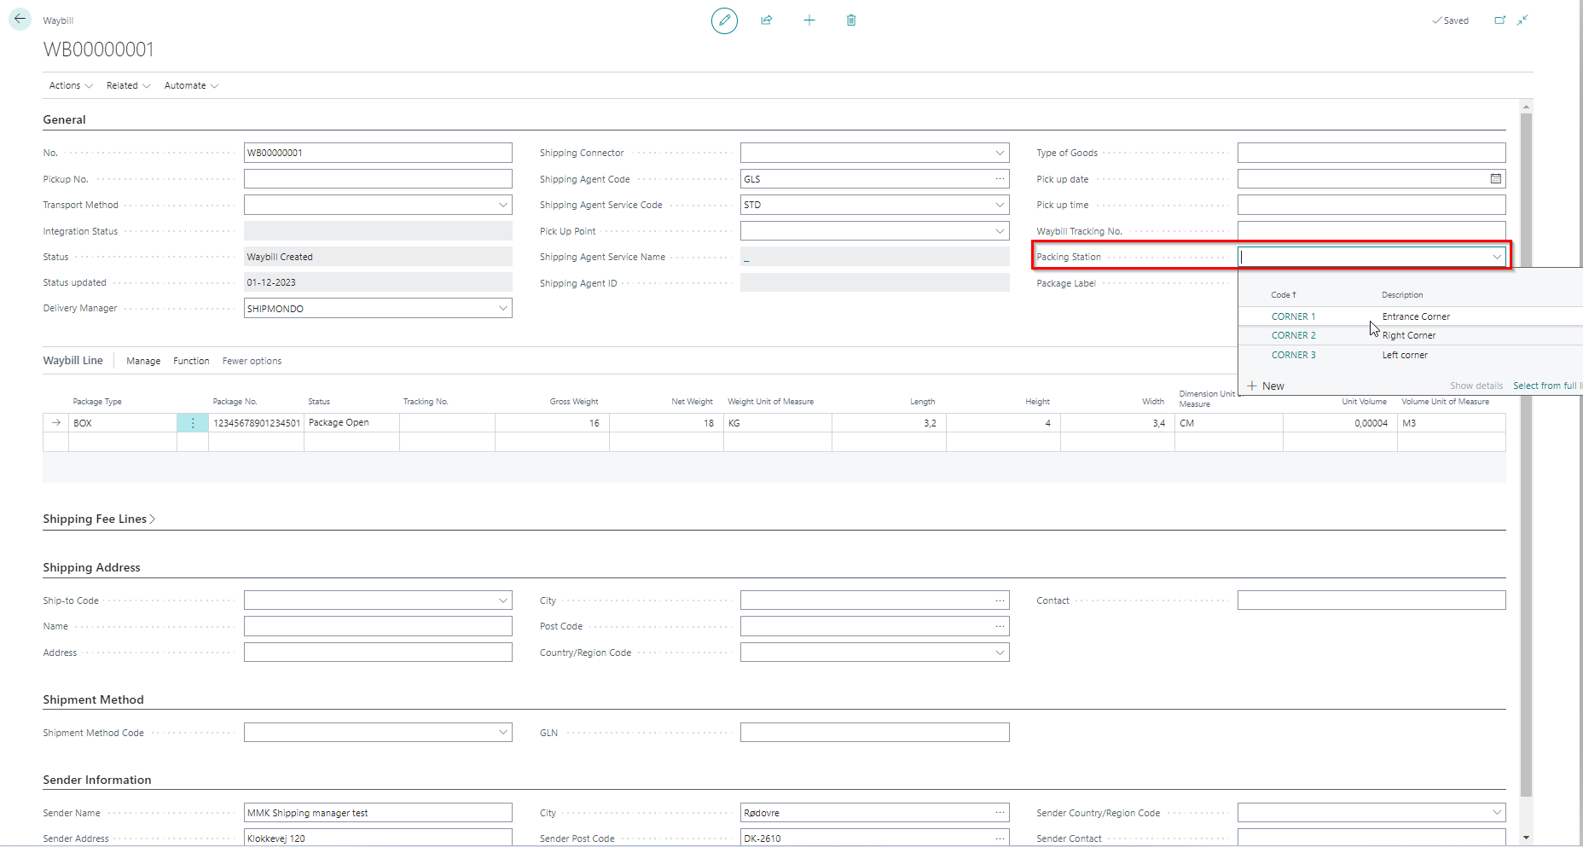The height and width of the screenshot is (847, 1583).
Task: Click the plus icon to create new waybill
Action: [x=809, y=20]
